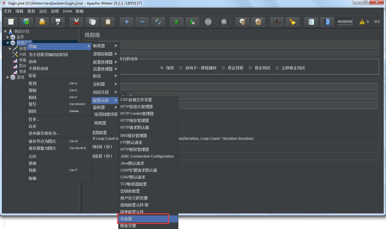386x229 pixels.
Task: Click 为子线程添加响应时间 context entry
Action: tap(59, 55)
